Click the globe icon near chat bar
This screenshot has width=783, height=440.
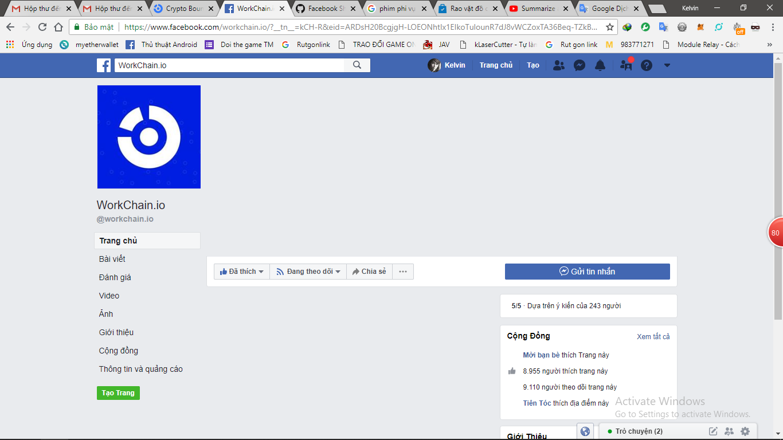585,431
